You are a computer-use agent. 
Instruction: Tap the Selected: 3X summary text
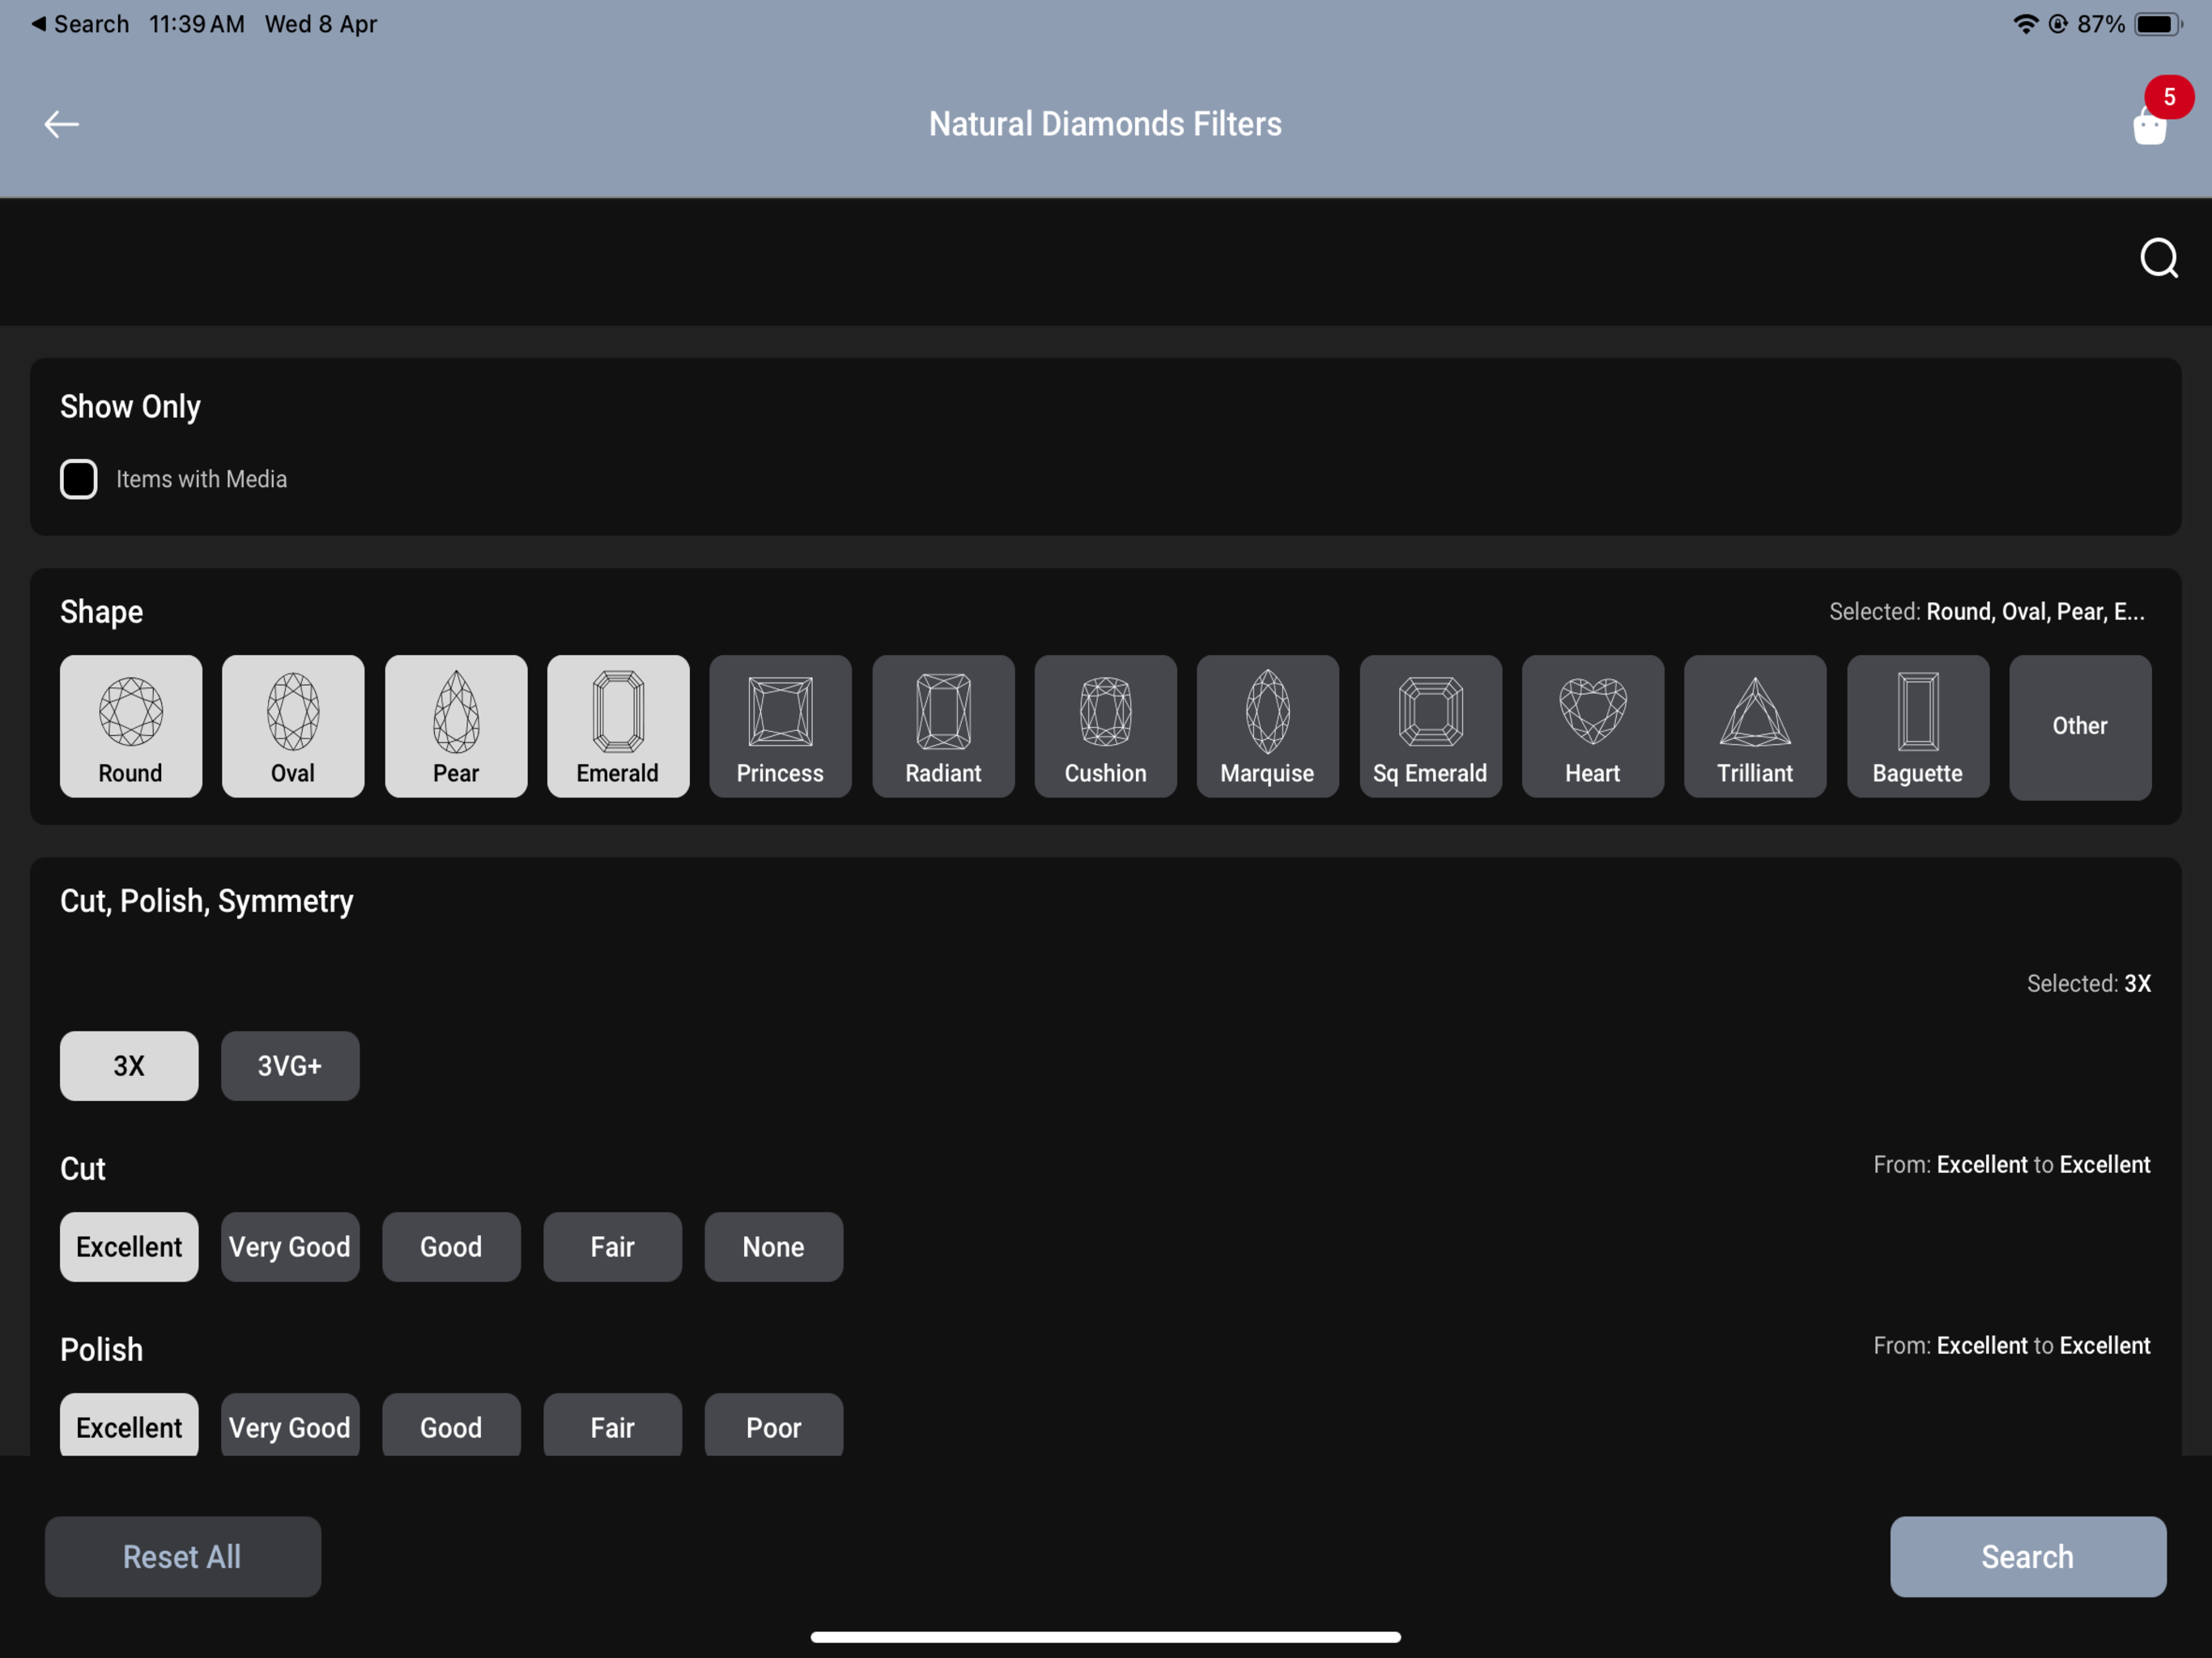[2088, 984]
